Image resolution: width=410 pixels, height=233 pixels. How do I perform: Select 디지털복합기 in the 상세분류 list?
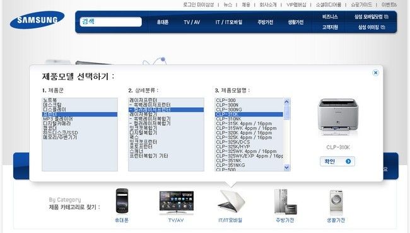pyautogui.click(x=166, y=133)
